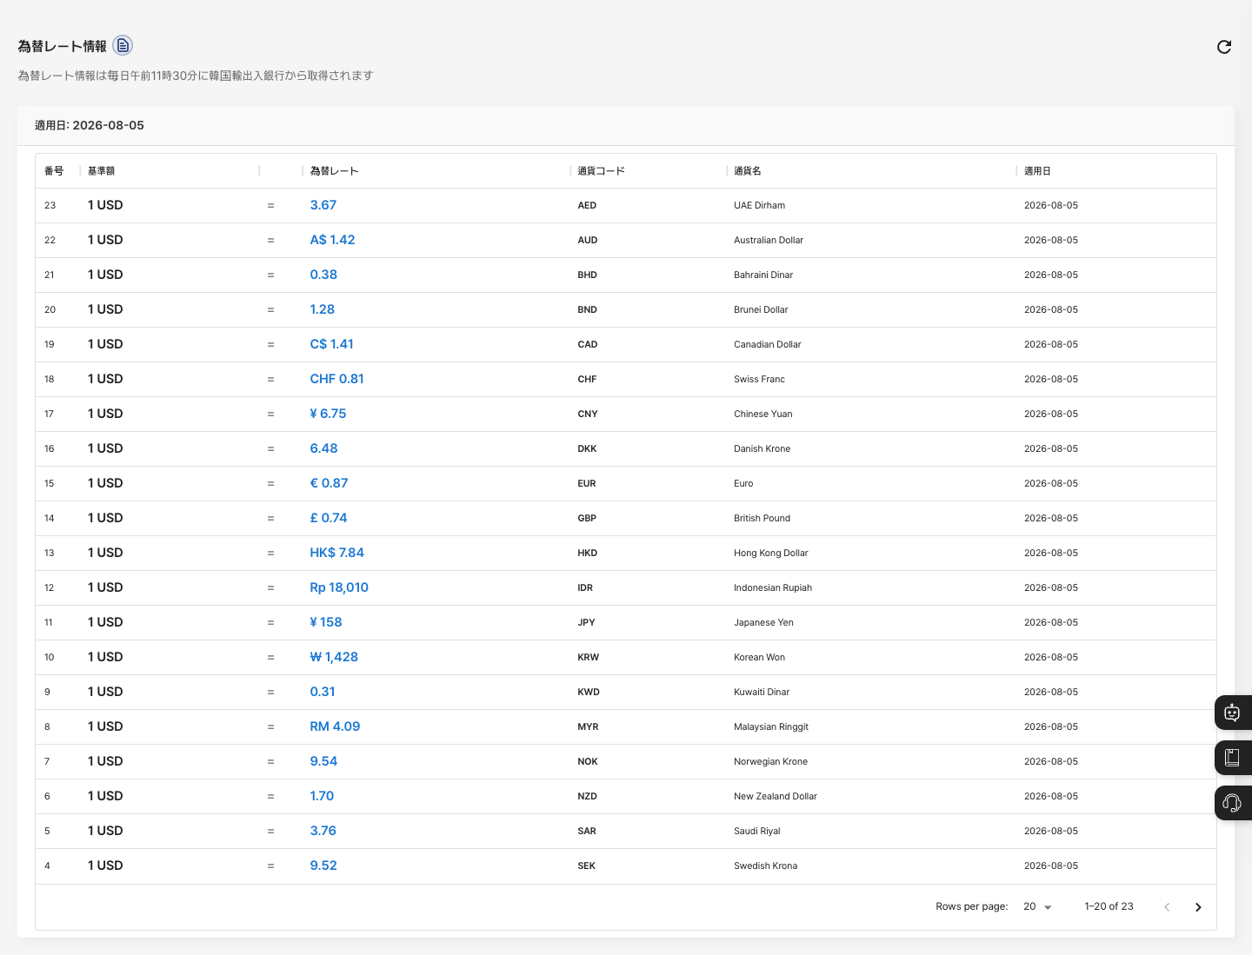The image size is (1252, 955).
Task: Open the NOK rate 9.54 link
Action: coord(323,761)
